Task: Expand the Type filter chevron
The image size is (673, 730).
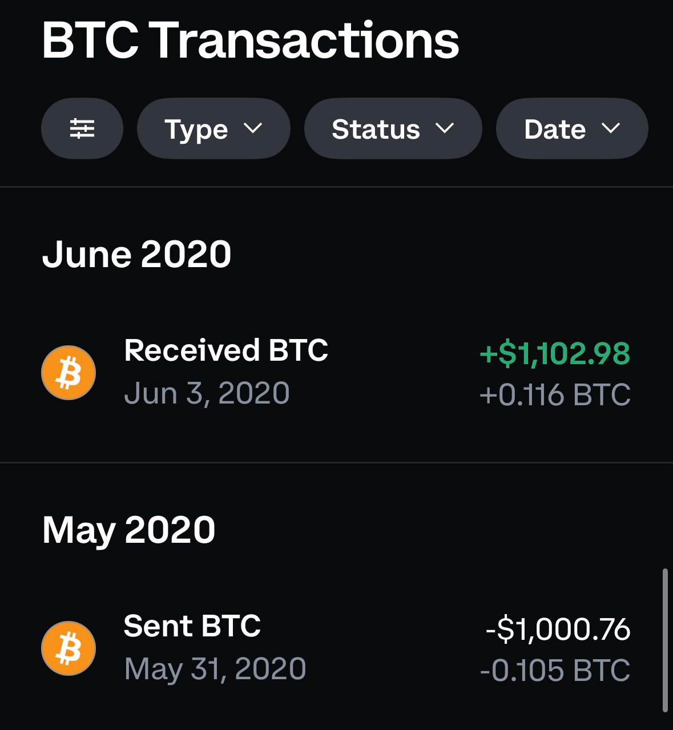Action: [x=253, y=129]
